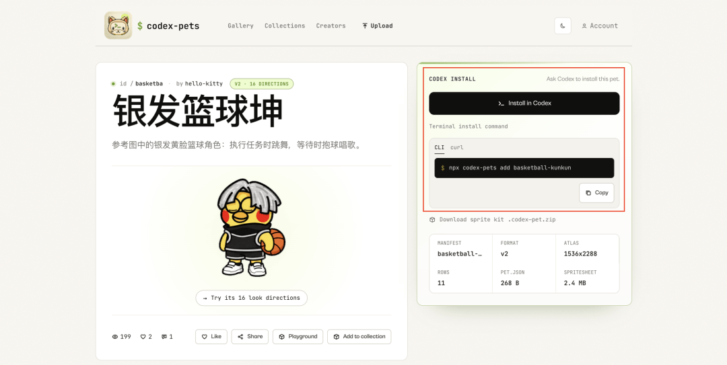
Task: Click the V2 · 16 DIRECTIONS badge
Action: click(x=261, y=84)
